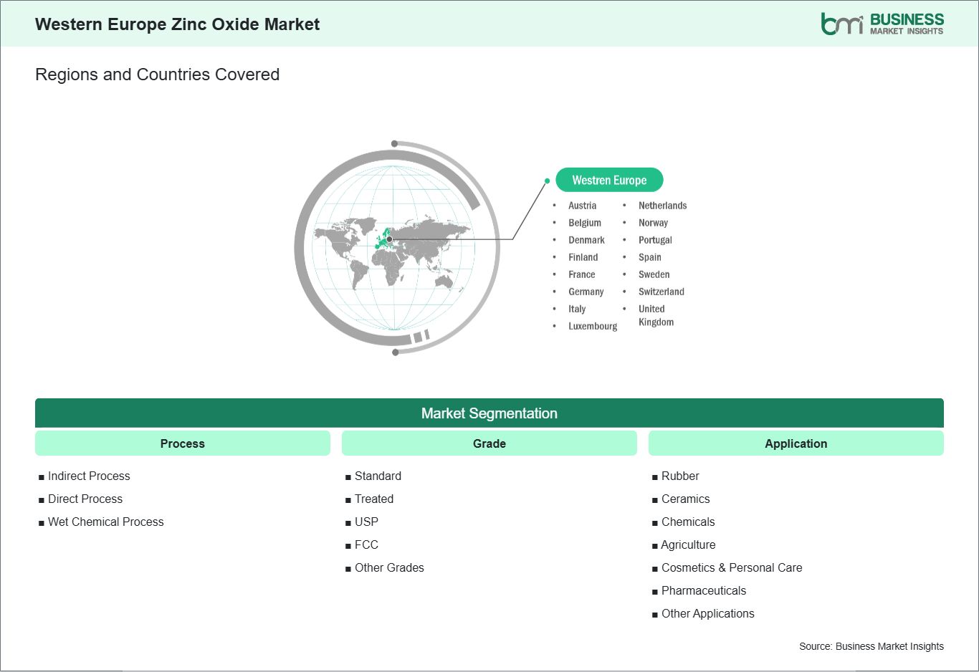Click 'Austria' in the country list
This screenshot has width=979, height=672.
582,206
